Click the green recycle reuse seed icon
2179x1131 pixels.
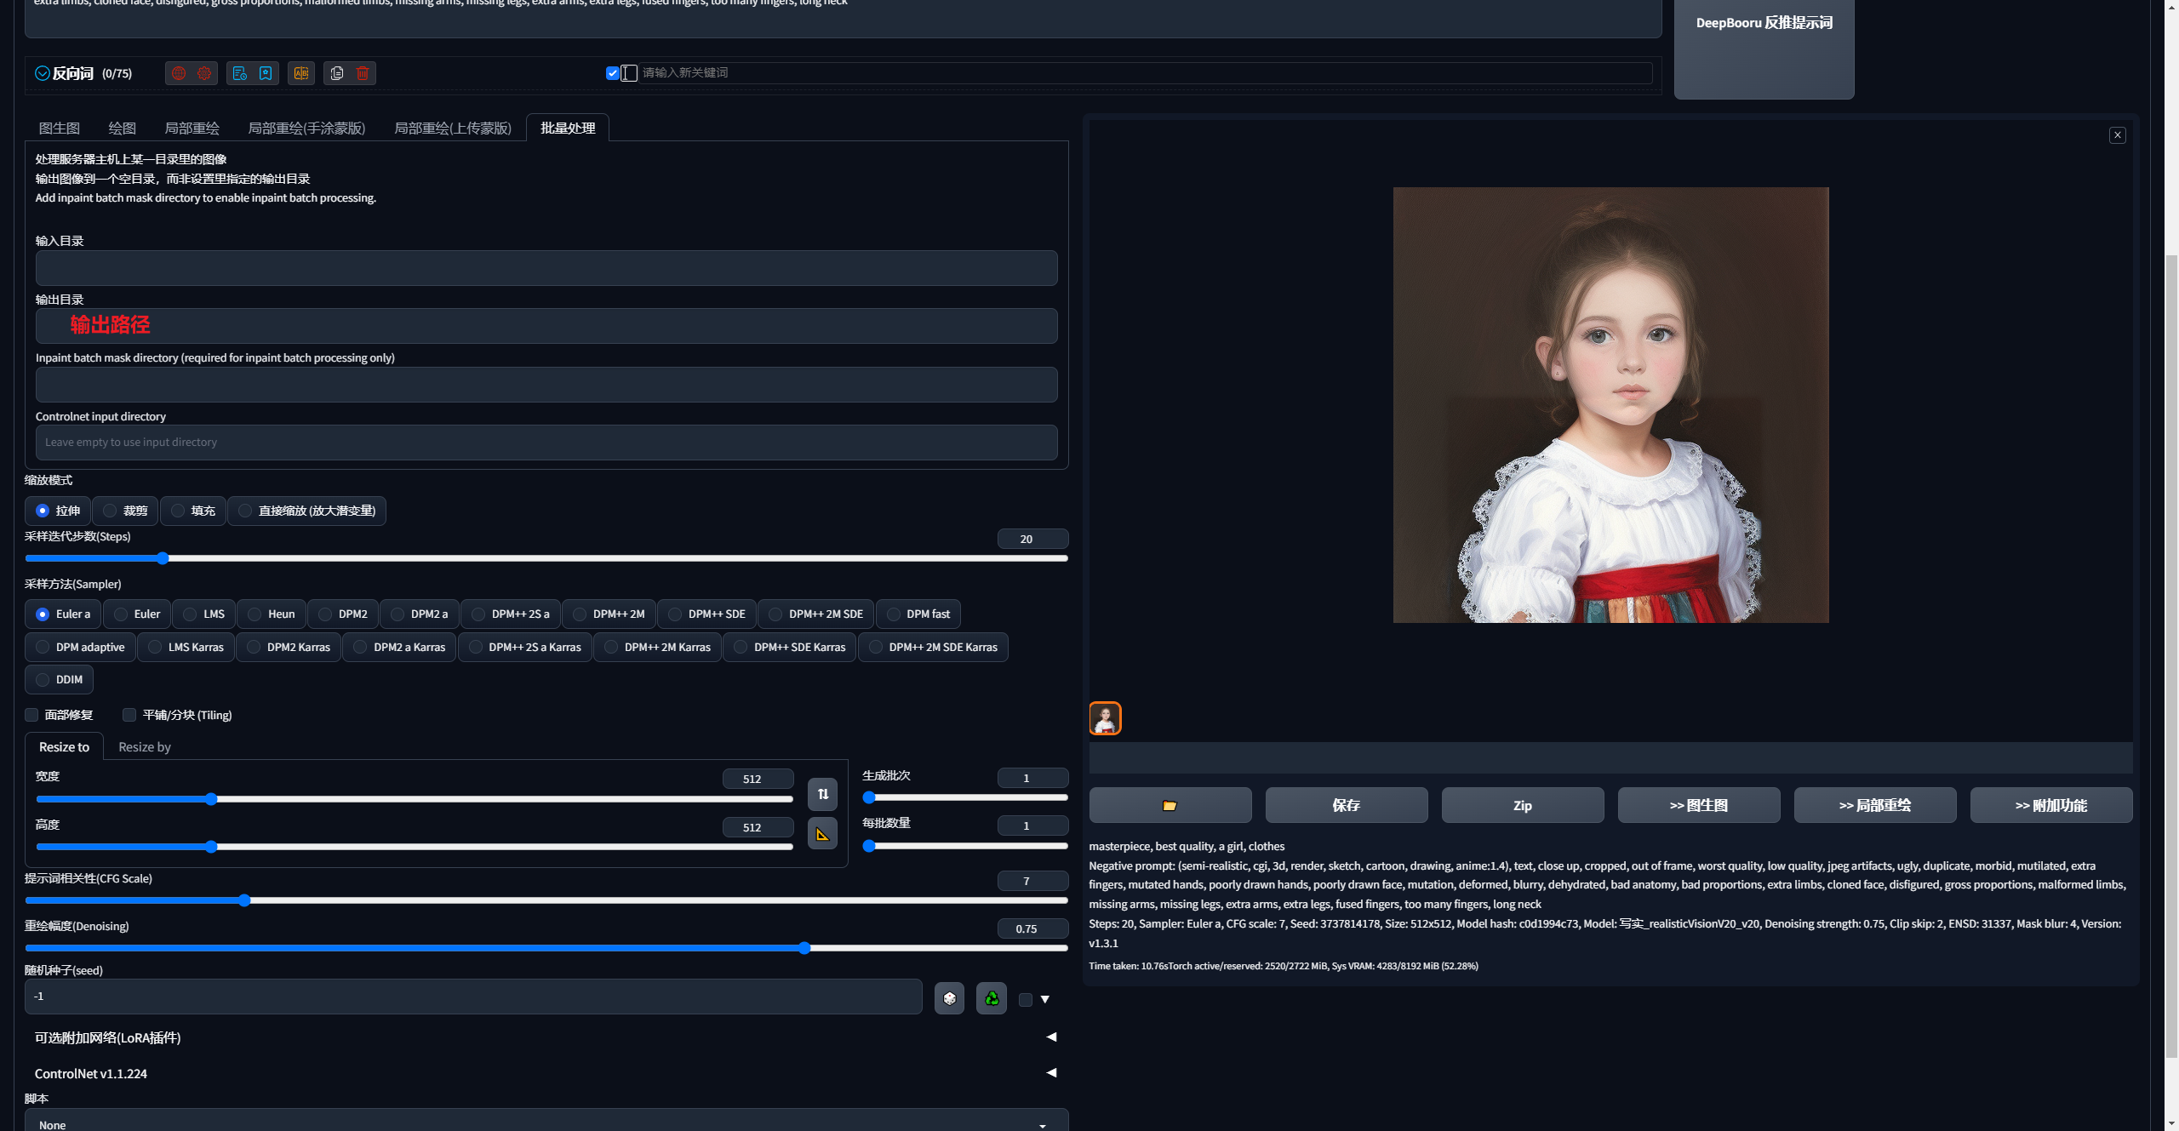[992, 998]
